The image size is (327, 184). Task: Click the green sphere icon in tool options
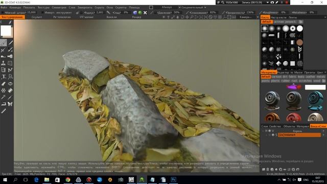[x=140, y=13]
